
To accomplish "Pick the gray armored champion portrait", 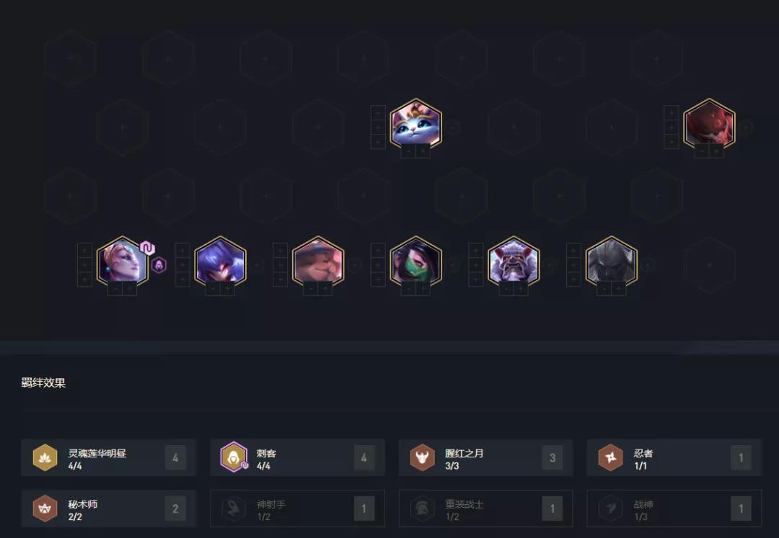I will [x=612, y=261].
